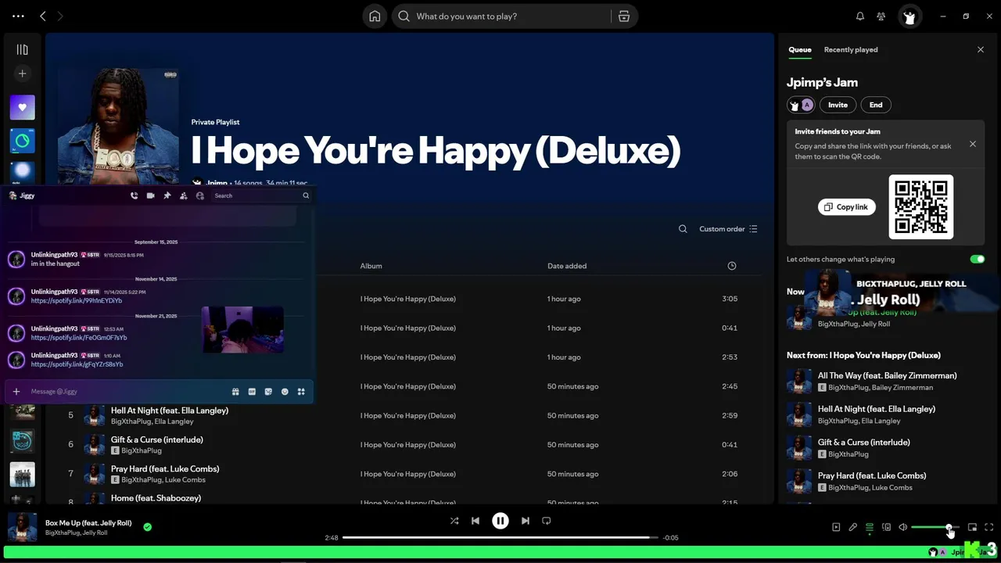Screen dimensions: 1001x563
Task: Open the three-dots app menu
Action: tap(18, 16)
